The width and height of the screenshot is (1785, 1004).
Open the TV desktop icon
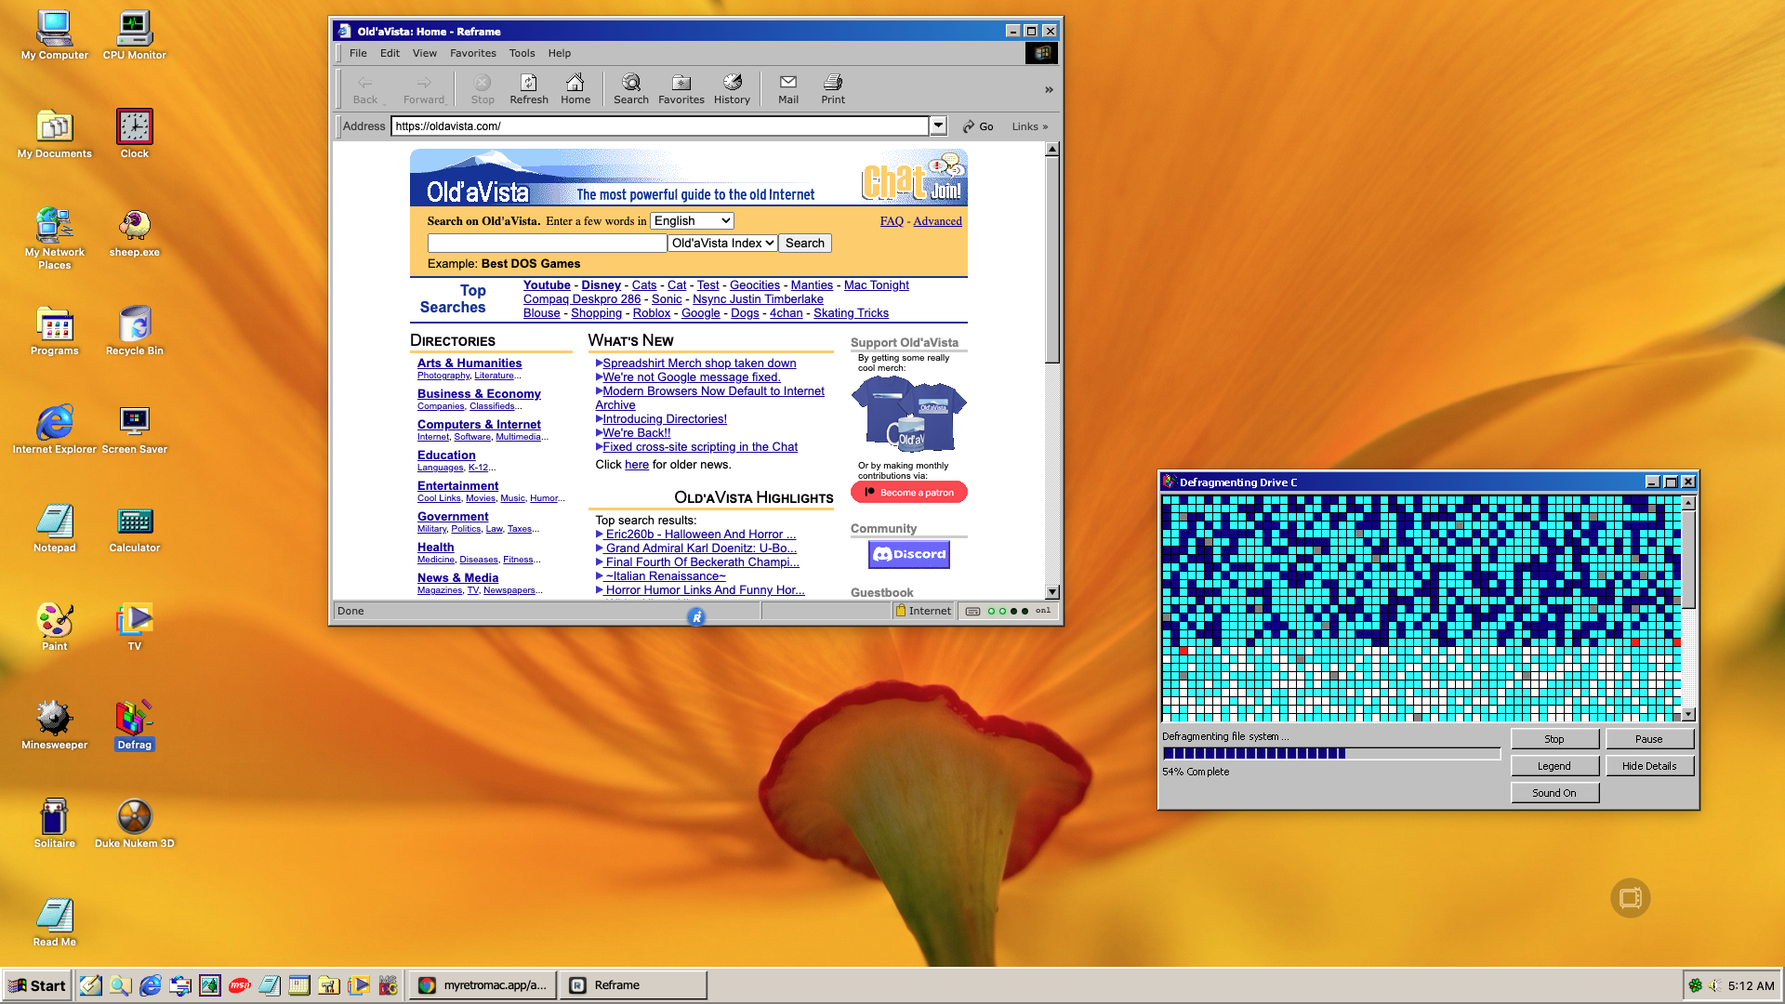pos(134,627)
